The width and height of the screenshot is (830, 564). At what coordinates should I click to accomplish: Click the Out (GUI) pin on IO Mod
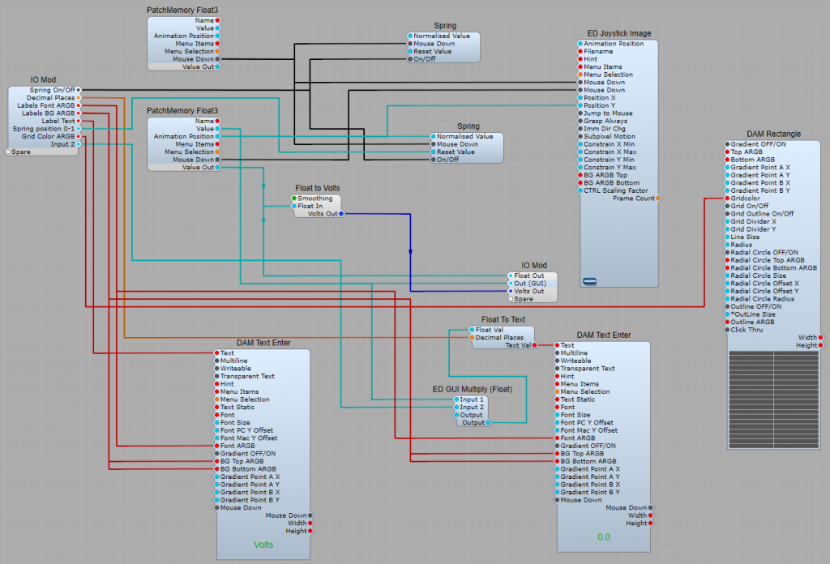click(x=511, y=284)
